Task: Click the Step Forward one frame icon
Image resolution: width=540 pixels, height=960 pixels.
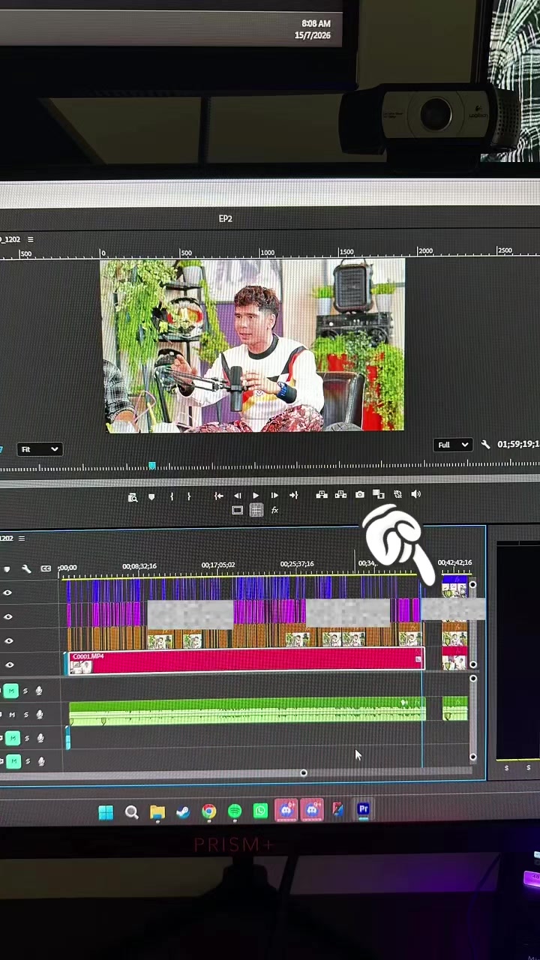Action: click(x=274, y=495)
